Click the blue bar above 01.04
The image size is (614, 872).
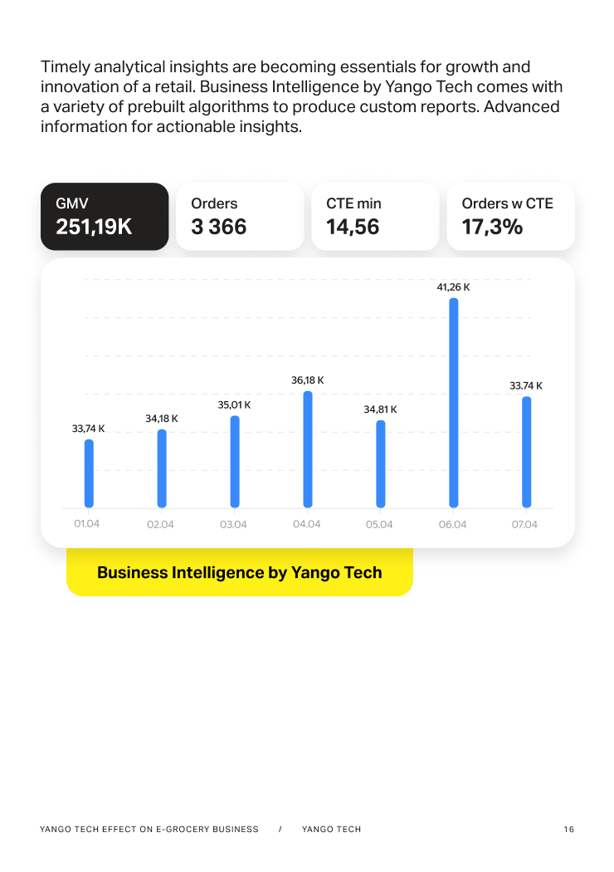pos(89,473)
